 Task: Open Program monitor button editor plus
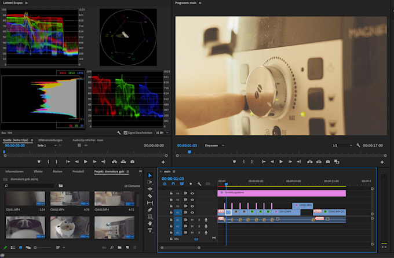[x=382, y=162]
